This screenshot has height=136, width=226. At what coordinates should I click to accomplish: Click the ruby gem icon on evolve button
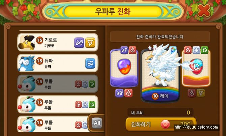coord(165,124)
